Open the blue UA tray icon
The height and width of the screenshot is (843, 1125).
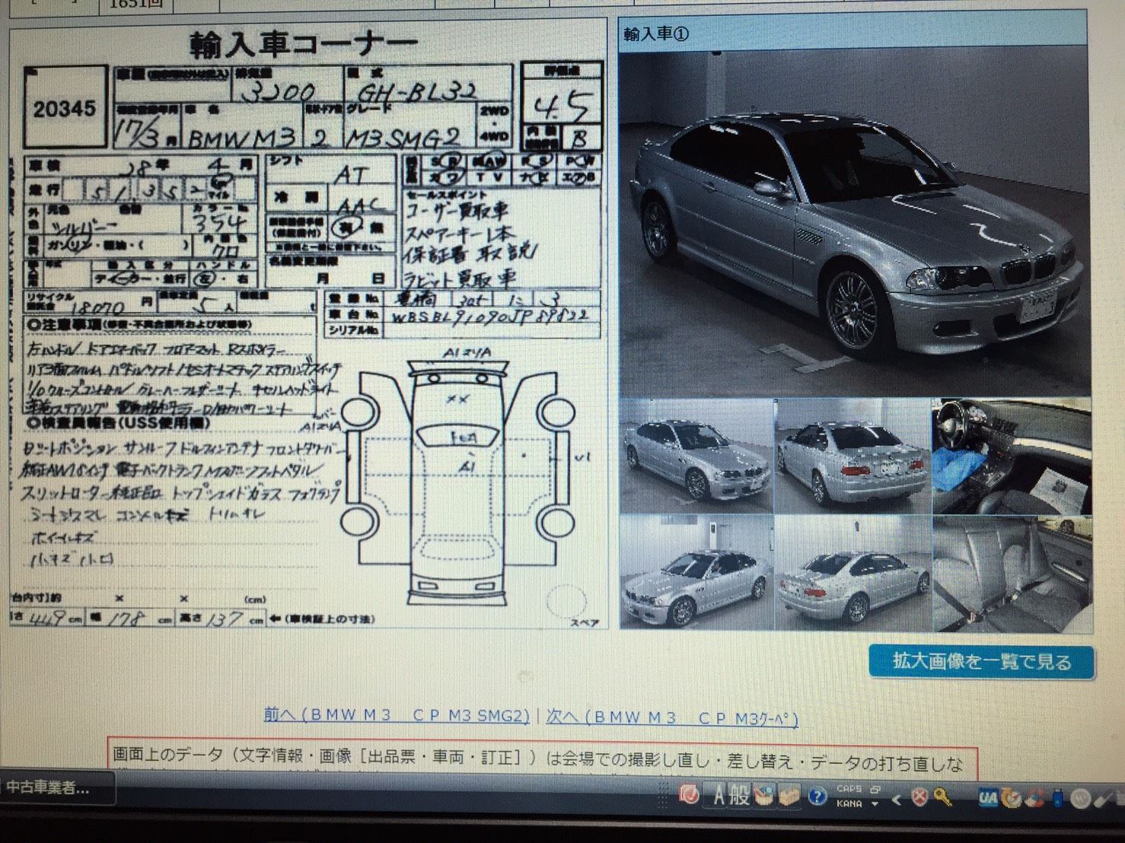coord(988,797)
